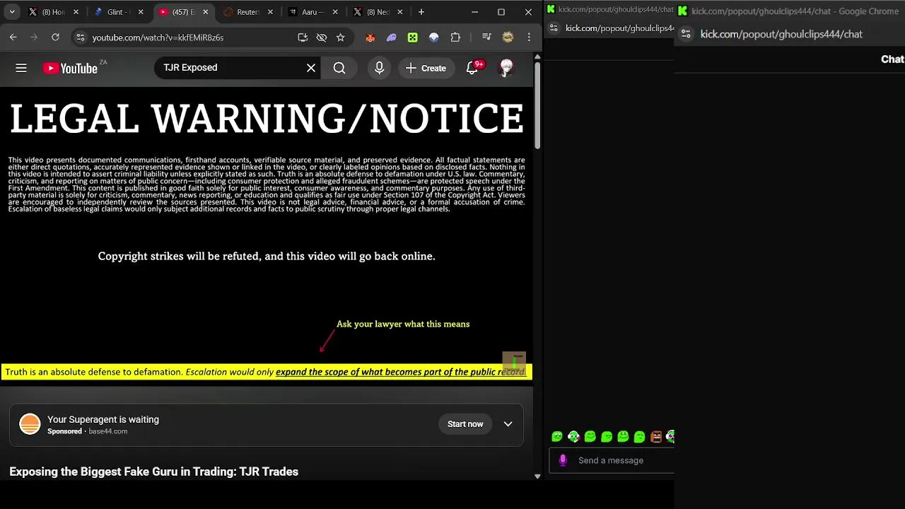Close the Aaru tab

tap(334, 12)
